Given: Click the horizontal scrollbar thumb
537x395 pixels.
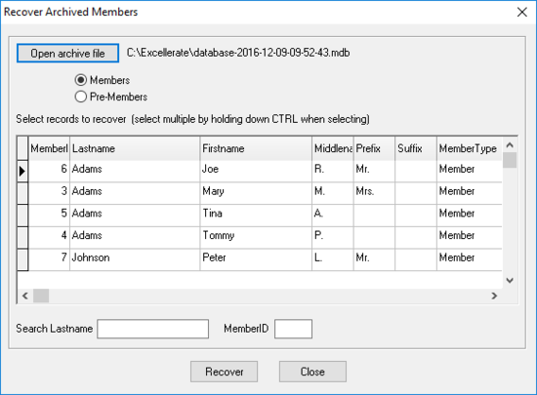Looking at the screenshot, I should 41,296.
